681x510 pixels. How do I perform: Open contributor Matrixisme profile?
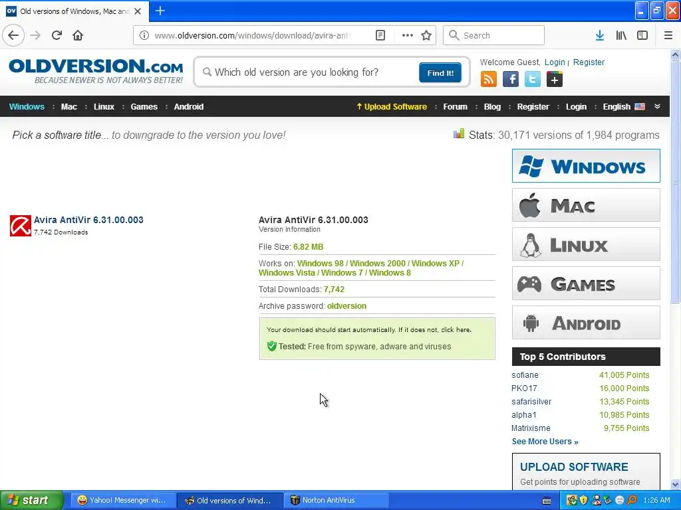pyautogui.click(x=531, y=428)
